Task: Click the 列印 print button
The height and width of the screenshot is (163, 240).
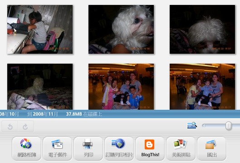Action: (x=88, y=149)
